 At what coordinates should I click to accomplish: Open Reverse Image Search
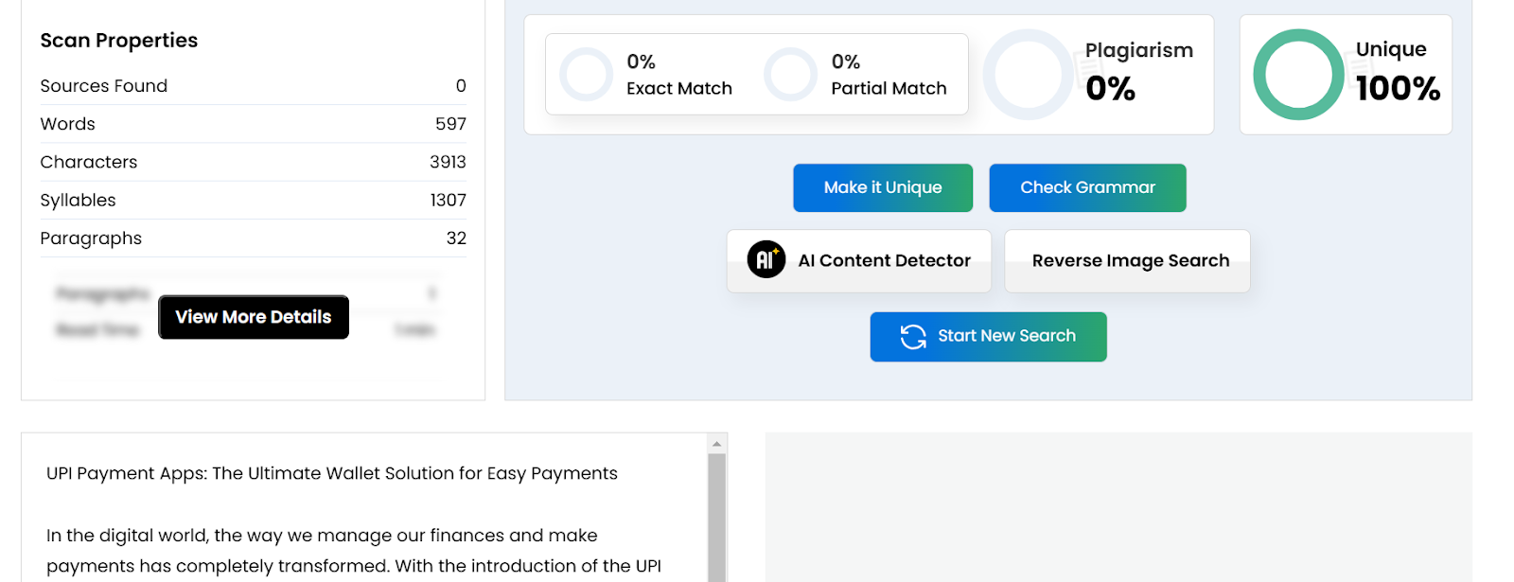[x=1127, y=260]
